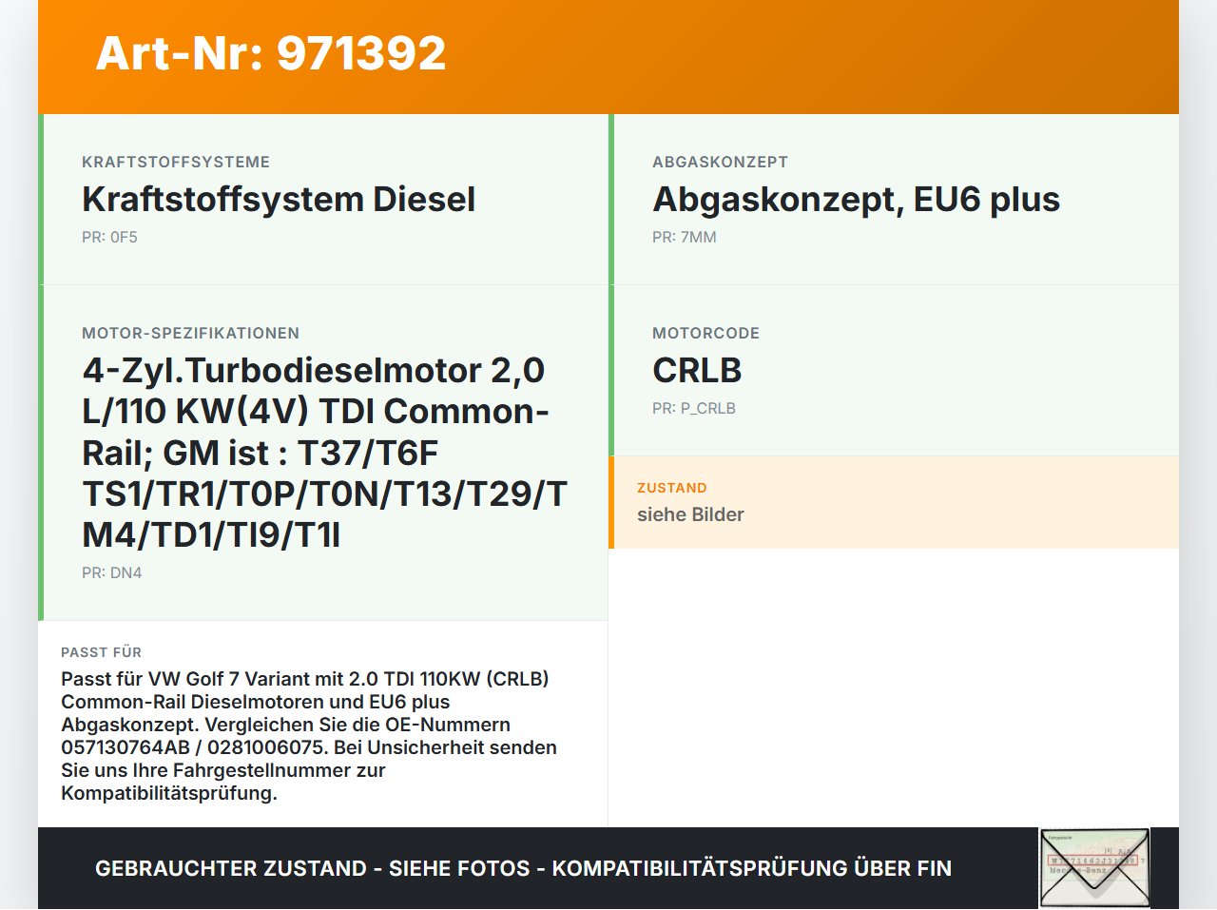Click the envelope icon with Fahrgestellnummer document

coord(1093,867)
